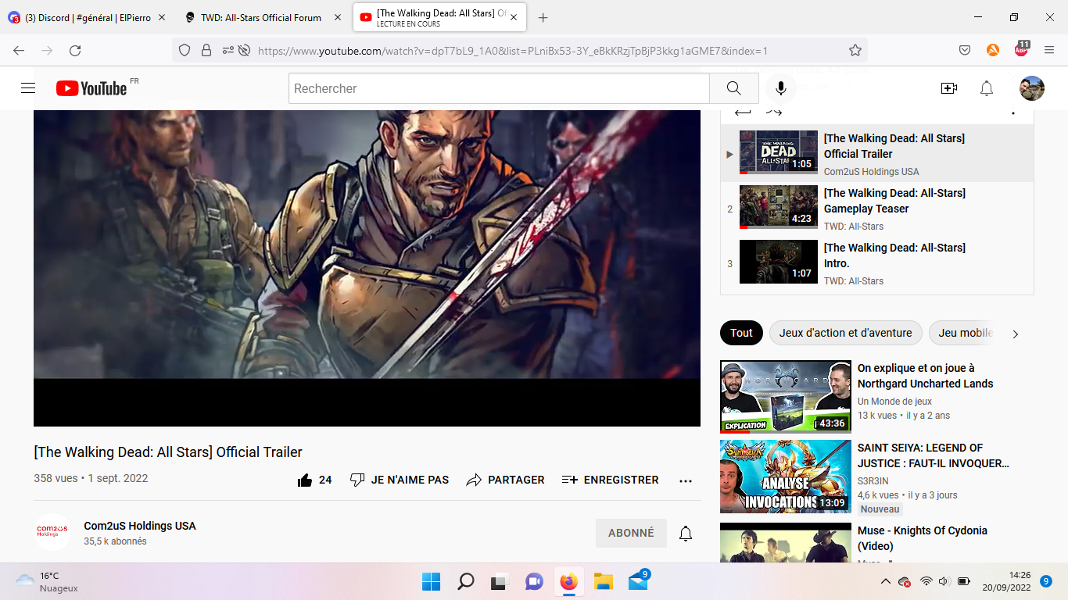Play the Gameplay Teaser playlist video
The image size is (1068, 600).
894,201
